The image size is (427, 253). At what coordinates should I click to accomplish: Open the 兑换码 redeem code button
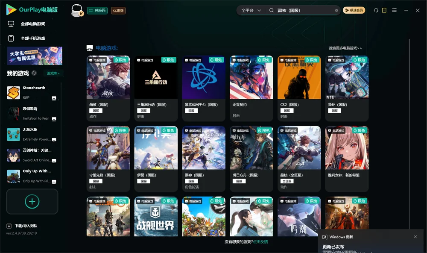(x=97, y=10)
